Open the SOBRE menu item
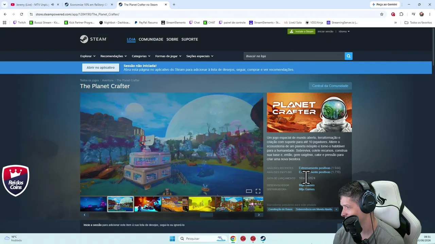The height and width of the screenshot is (244, 435). pyautogui.click(x=172, y=39)
